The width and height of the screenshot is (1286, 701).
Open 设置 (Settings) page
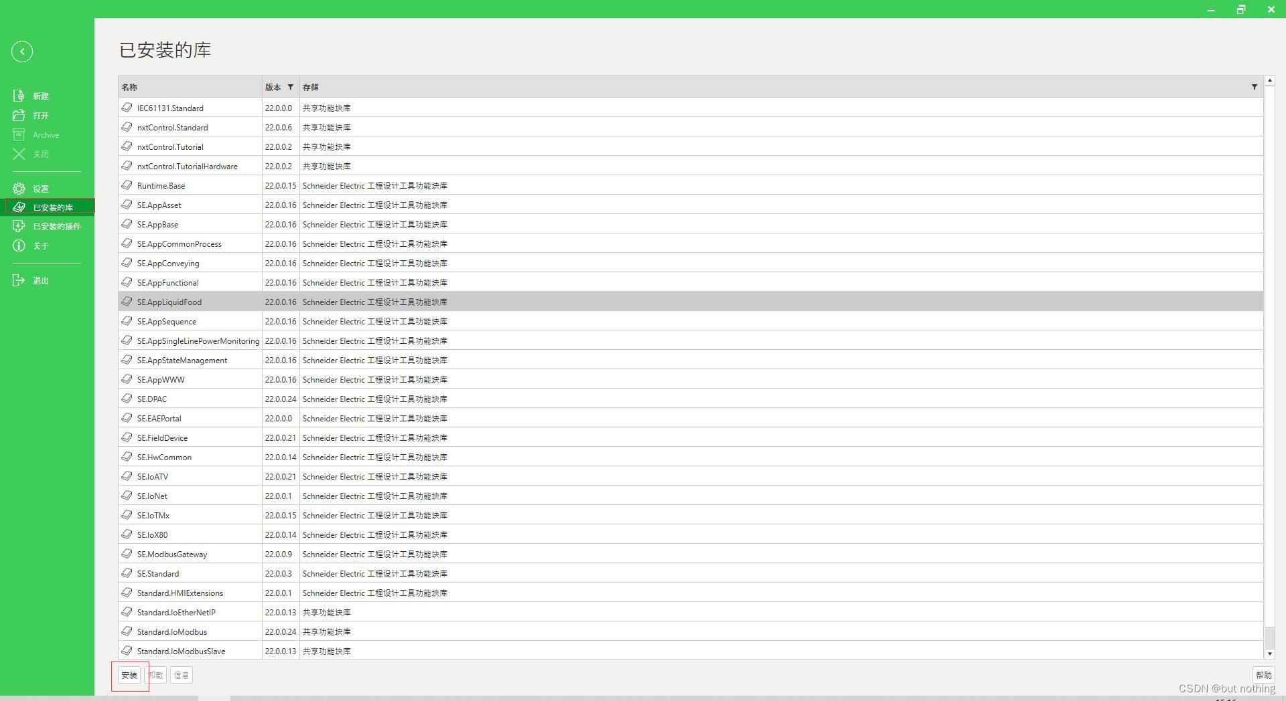tap(41, 189)
